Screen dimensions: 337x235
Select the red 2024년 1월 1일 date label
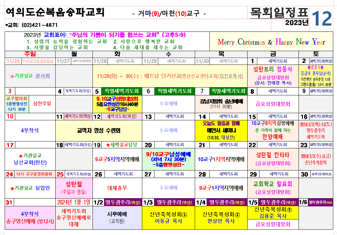(74, 202)
